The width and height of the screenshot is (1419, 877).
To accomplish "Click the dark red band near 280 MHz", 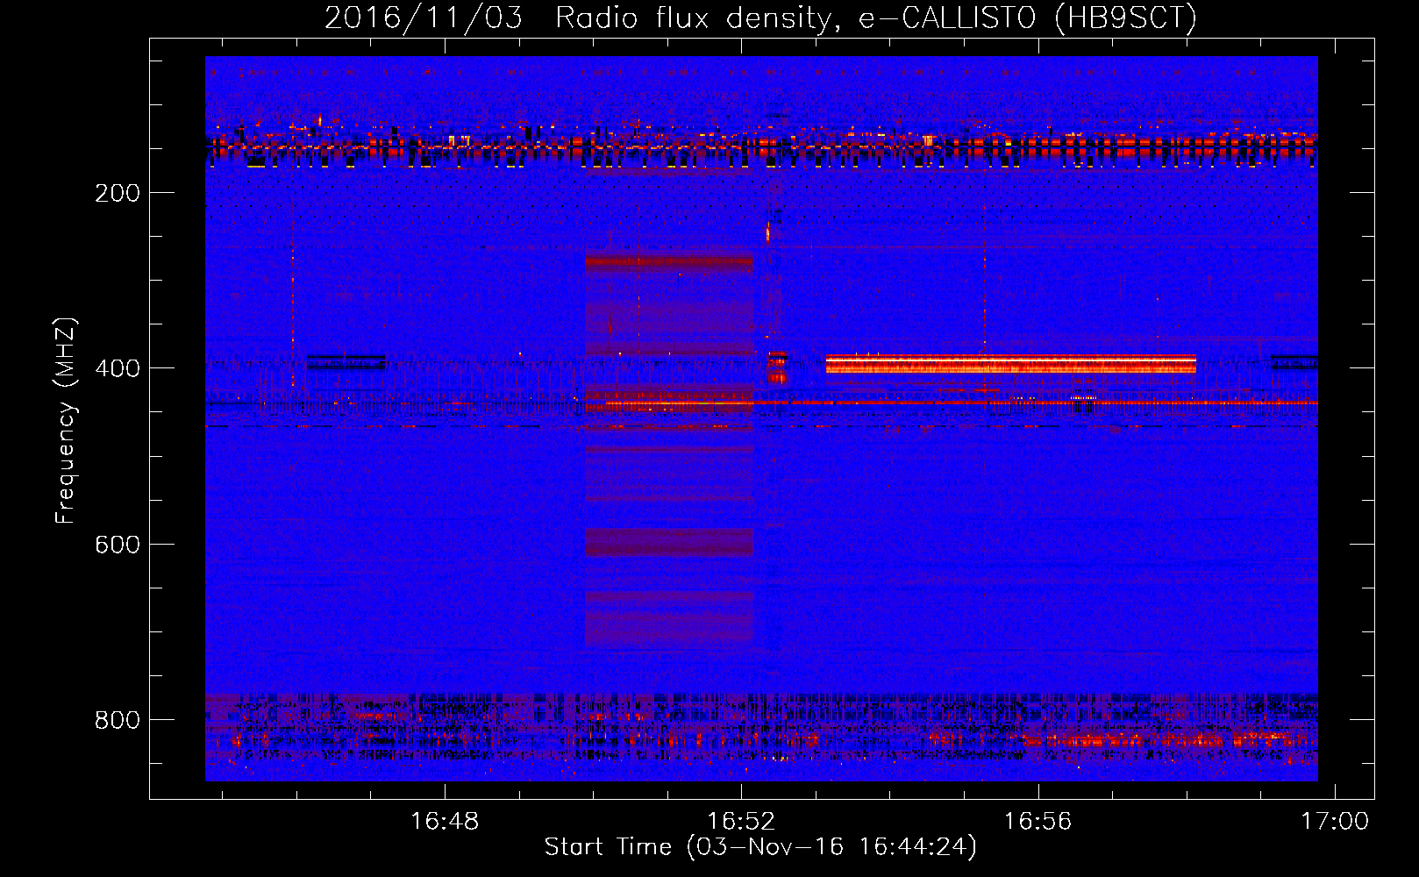I will click(669, 261).
